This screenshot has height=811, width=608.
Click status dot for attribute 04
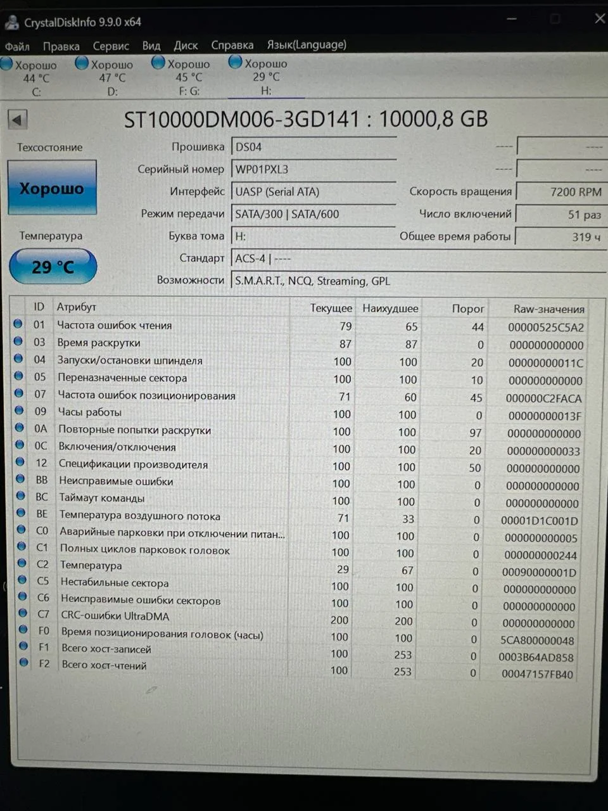pos(18,359)
